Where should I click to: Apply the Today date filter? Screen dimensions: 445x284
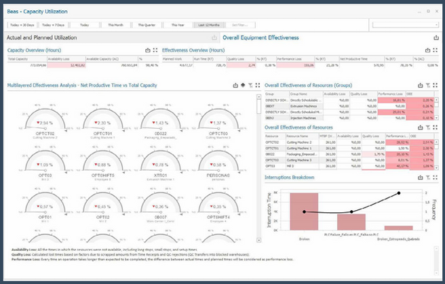coord(85,25)
